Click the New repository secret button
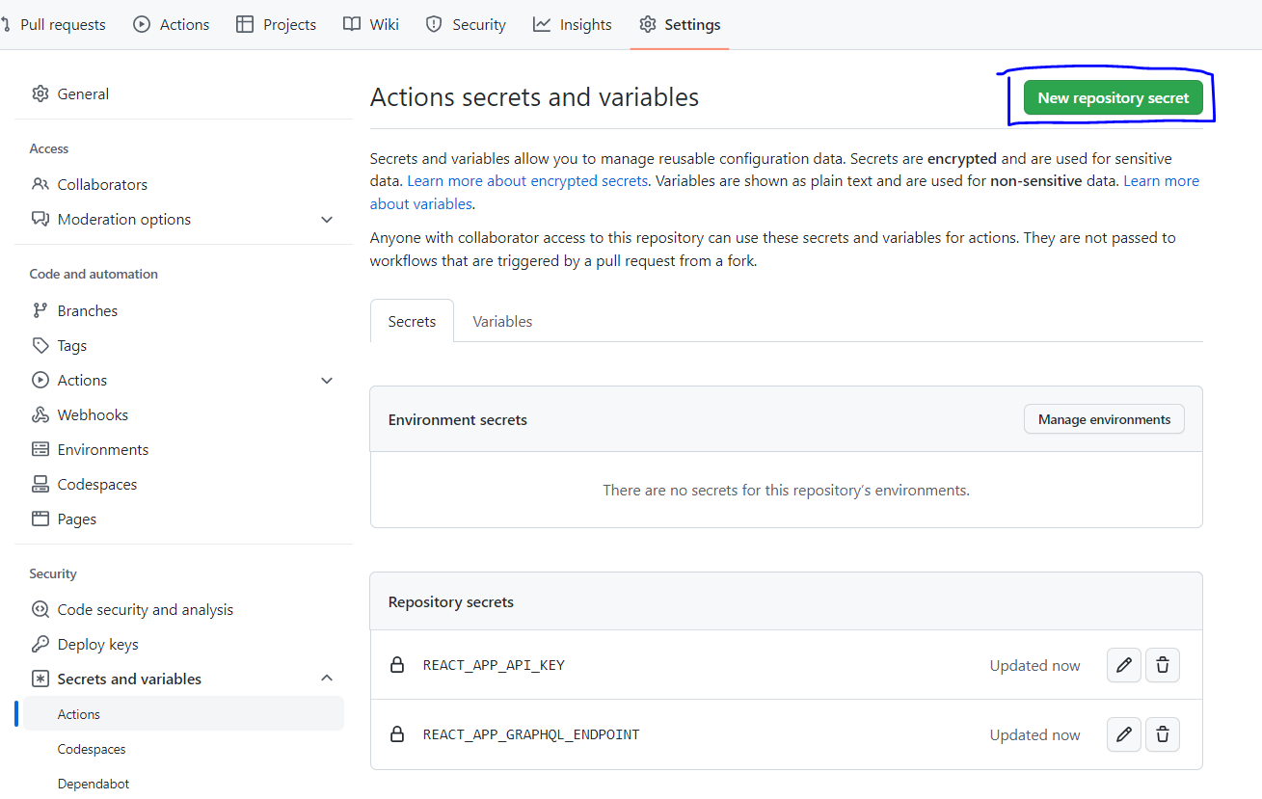This screenshot has height=799, width=1262. (1113, 97)
